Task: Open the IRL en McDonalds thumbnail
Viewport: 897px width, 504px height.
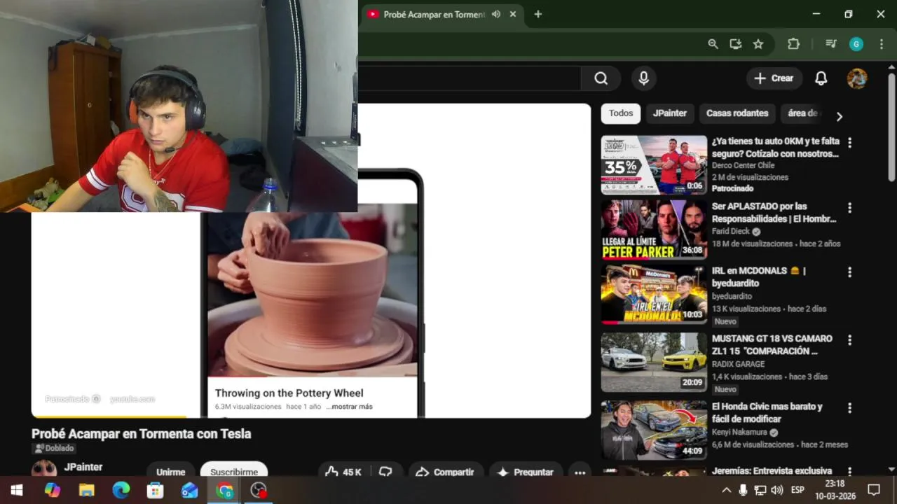Action: click(654, 295)
